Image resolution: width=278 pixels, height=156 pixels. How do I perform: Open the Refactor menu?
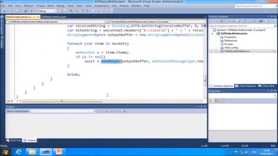(x=29, y=6)
